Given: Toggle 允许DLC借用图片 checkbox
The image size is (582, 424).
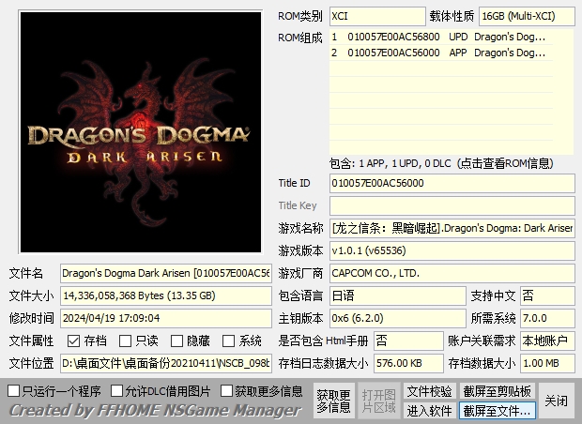Looking at the screenshot, I should pos(116,390).
